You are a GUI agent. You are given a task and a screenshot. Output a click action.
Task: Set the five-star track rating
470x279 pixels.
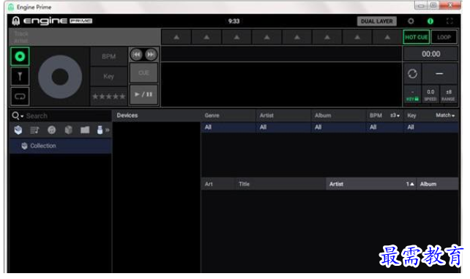point(109,97)
